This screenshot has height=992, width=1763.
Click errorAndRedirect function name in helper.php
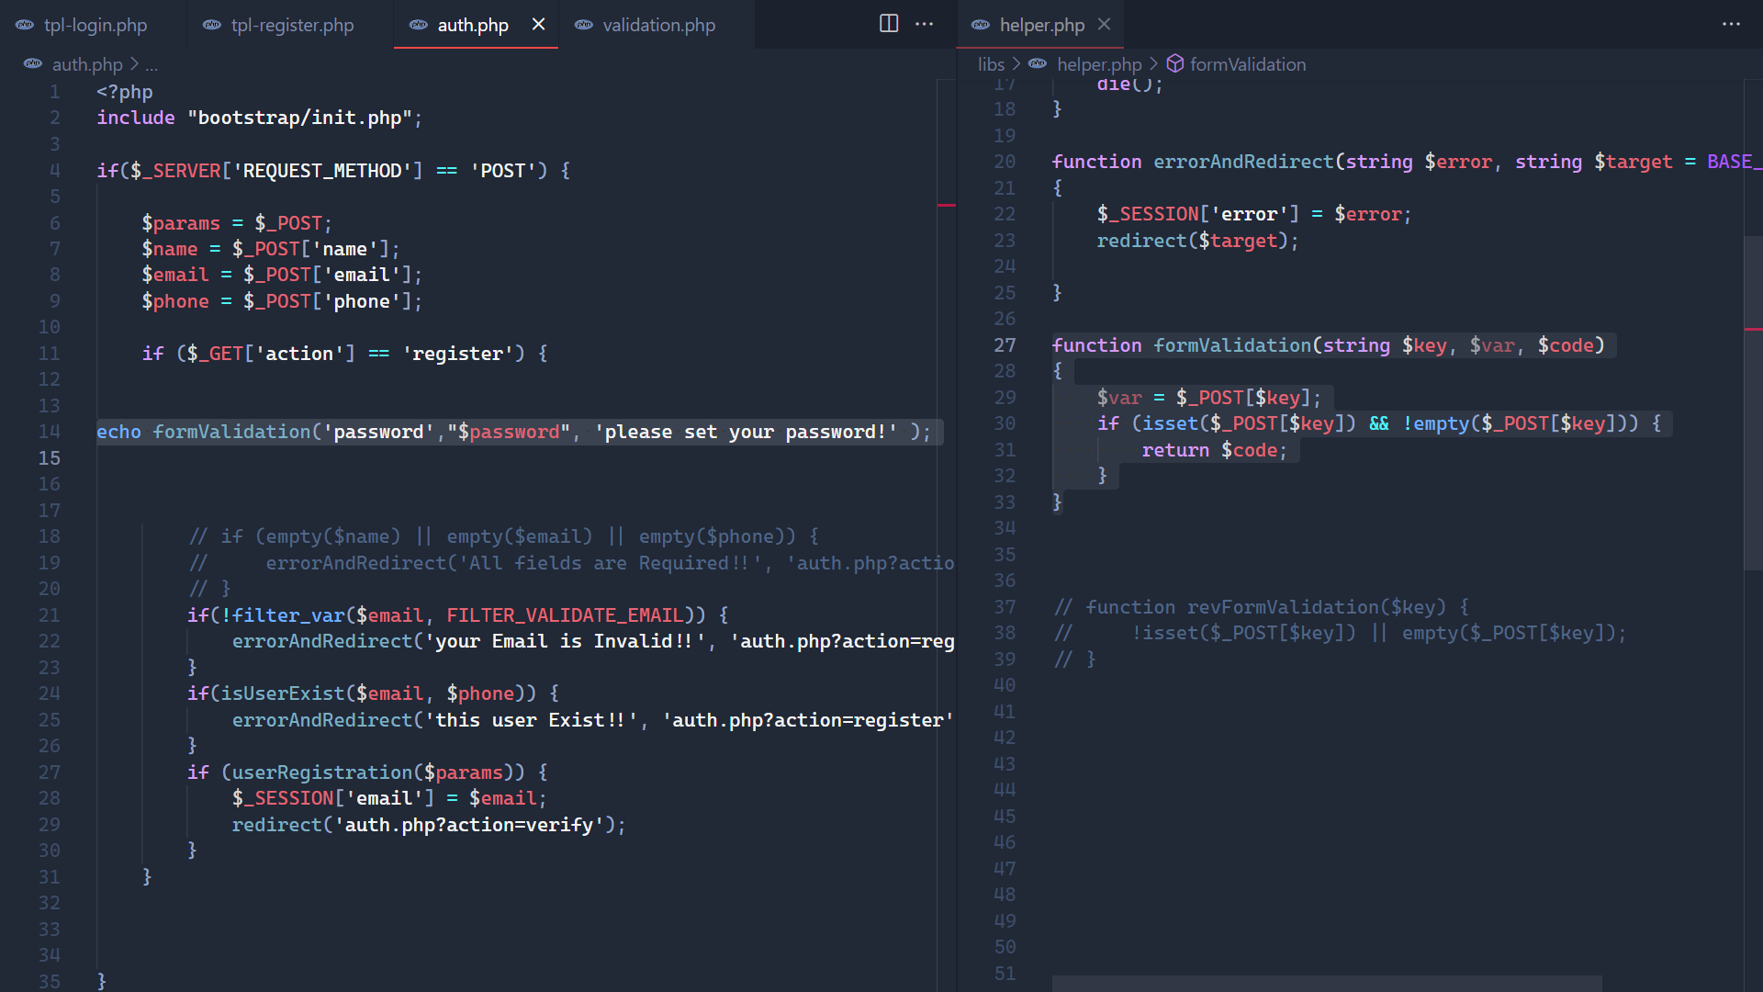point(1243,163)
